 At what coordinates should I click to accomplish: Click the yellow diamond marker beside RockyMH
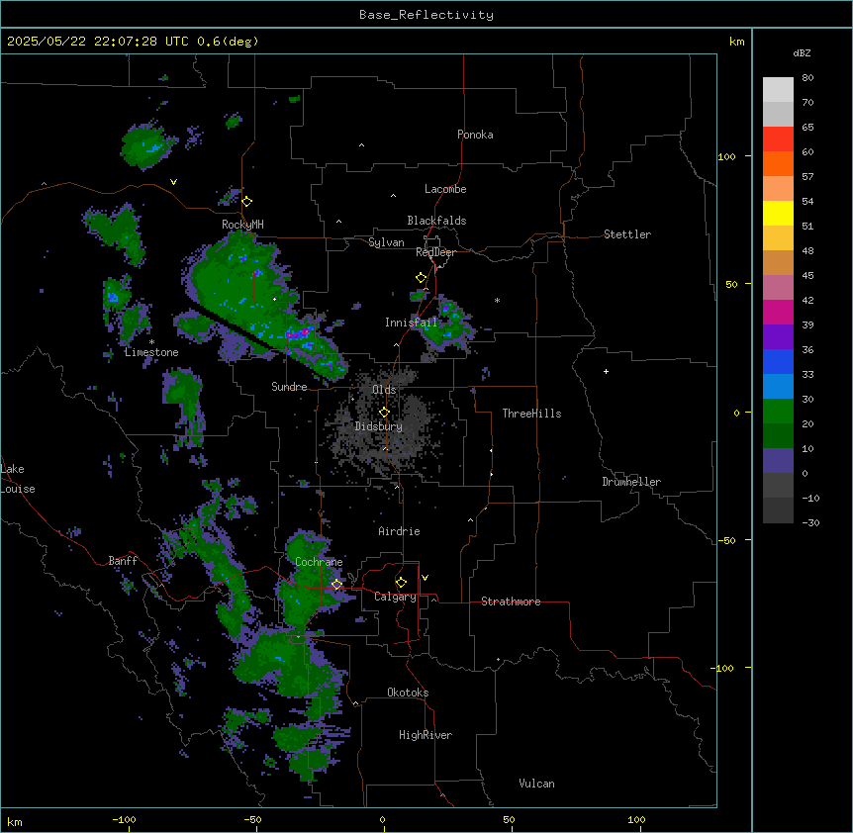[x=247, y=202]
